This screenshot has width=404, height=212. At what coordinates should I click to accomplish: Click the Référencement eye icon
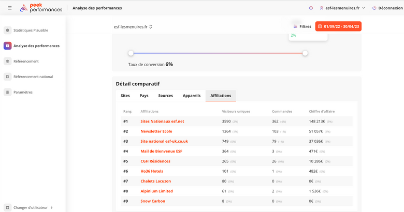coord(7,61)
